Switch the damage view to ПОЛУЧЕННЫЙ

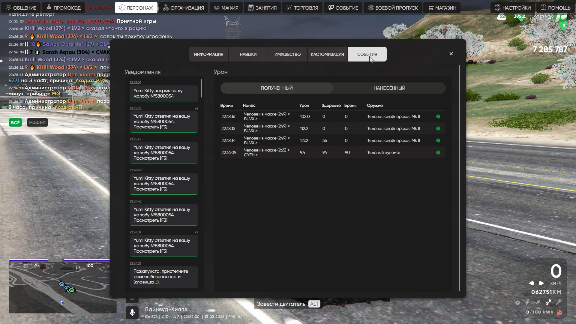point(276,88)
